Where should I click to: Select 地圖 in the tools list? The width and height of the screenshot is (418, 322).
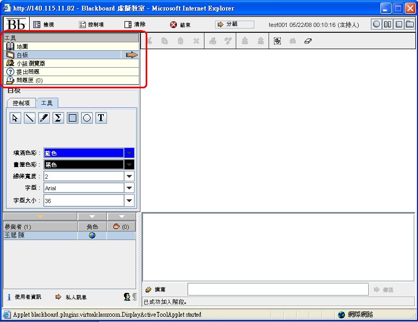(x=22, y=47)
